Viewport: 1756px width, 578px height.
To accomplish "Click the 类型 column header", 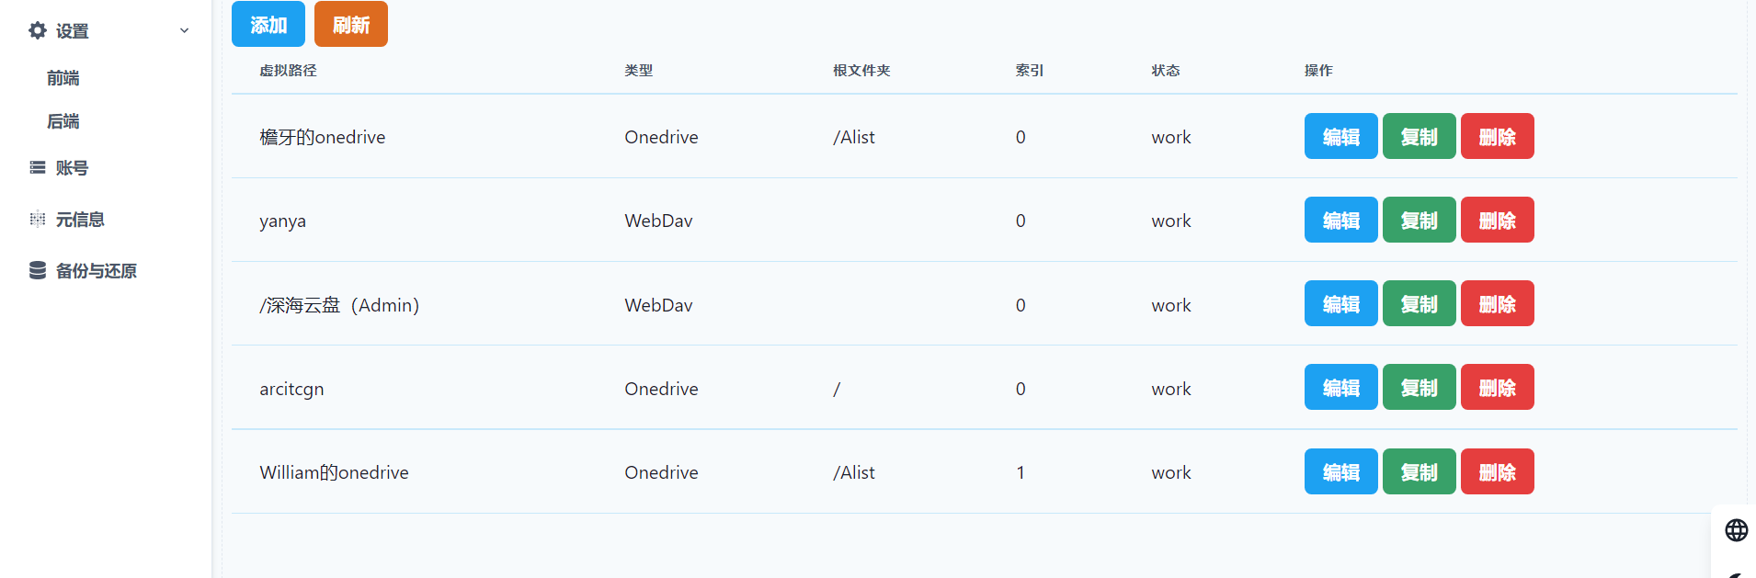I will point(639,70).
